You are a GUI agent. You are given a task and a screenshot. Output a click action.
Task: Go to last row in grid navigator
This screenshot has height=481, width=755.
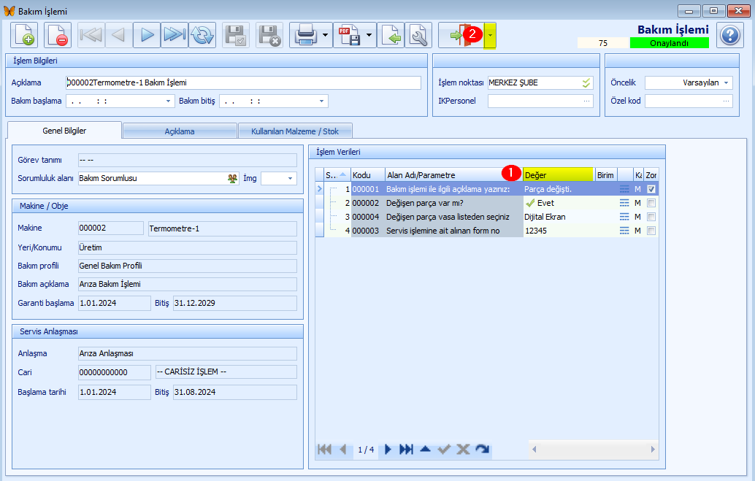coord(407,450)
